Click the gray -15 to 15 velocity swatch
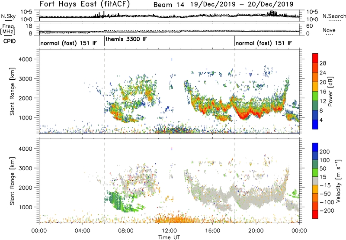This screenshot has height=240, width=346. [315, 181]
